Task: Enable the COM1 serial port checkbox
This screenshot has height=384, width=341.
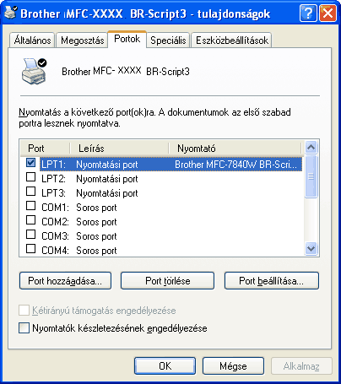Action: click(30, 206)
